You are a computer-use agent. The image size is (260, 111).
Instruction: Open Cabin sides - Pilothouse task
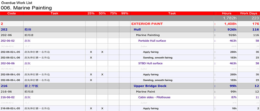(154, 97)
